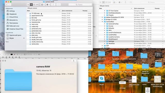Open Рабочий стол in the Finder sidebar
This screenshot has height=93, width=165.
(14, 26)
